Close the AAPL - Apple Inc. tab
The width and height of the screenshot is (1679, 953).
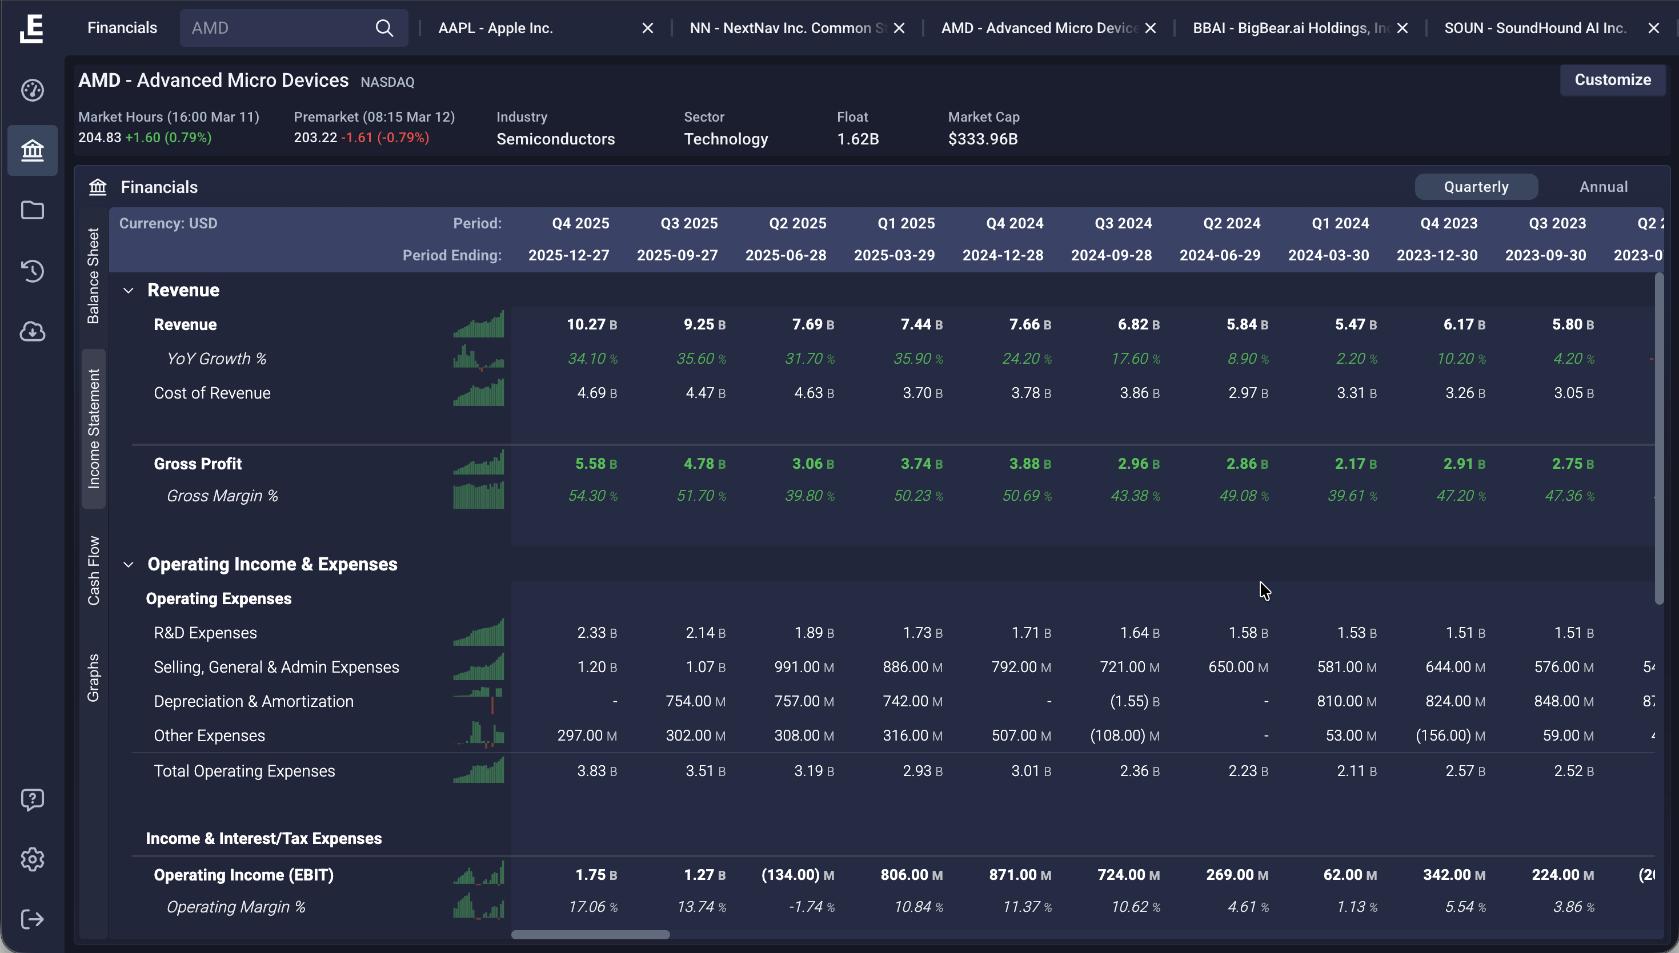[647, 28]
